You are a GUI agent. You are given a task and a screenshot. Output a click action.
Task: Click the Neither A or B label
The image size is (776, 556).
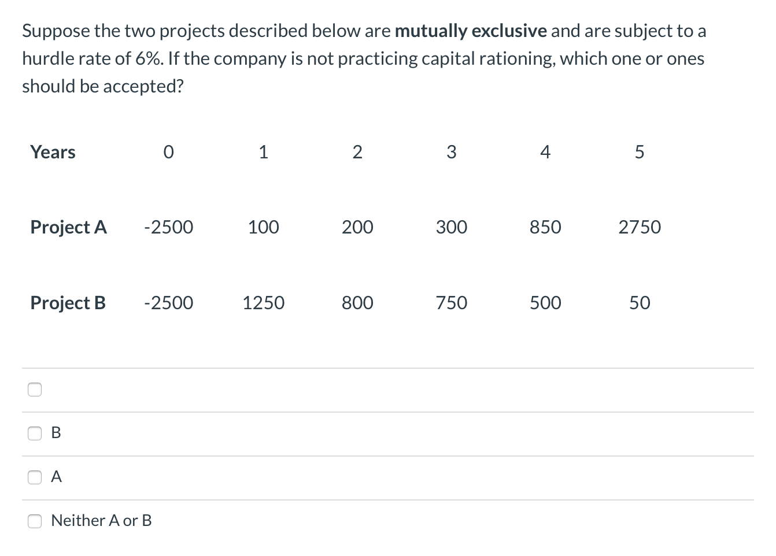[x=101, y=521]
